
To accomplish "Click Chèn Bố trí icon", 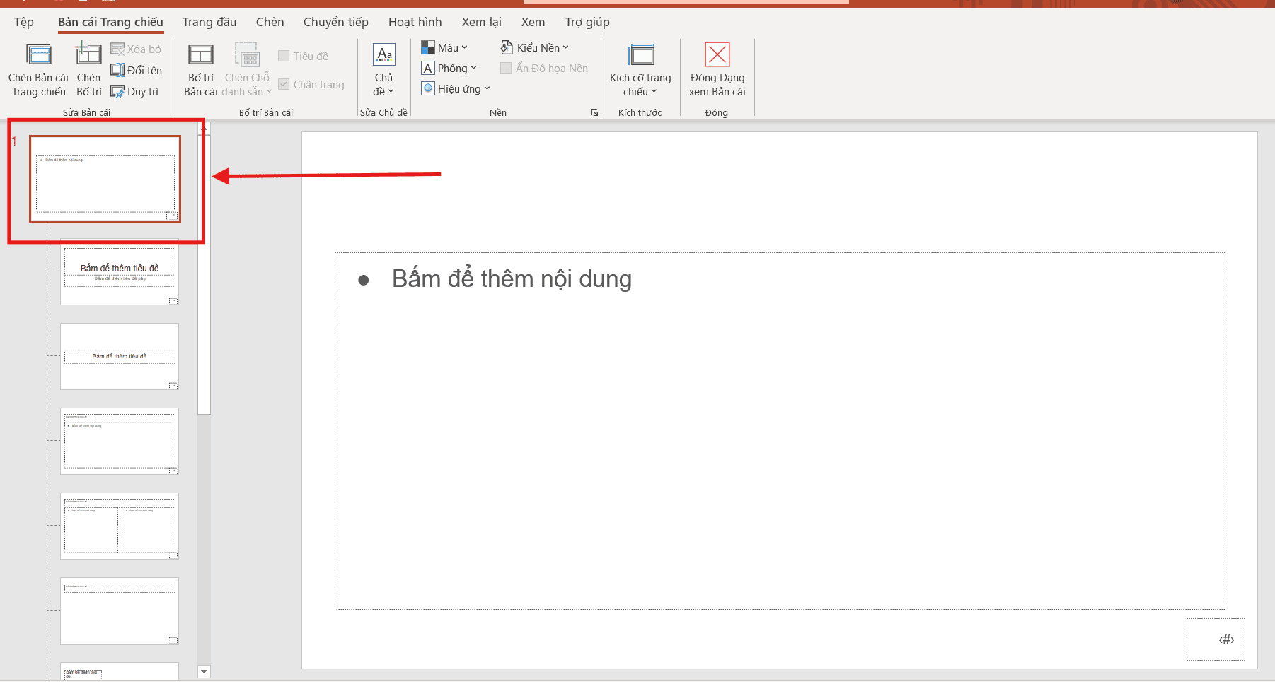I will point(88,54).
